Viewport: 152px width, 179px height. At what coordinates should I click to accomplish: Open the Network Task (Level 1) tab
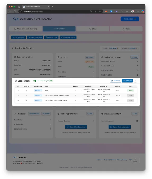(26, 29)
